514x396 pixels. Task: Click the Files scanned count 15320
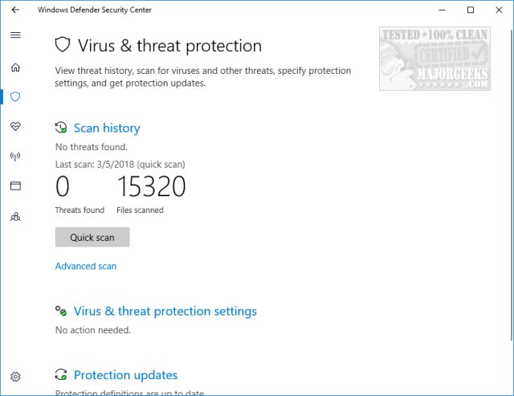(151, 187)
